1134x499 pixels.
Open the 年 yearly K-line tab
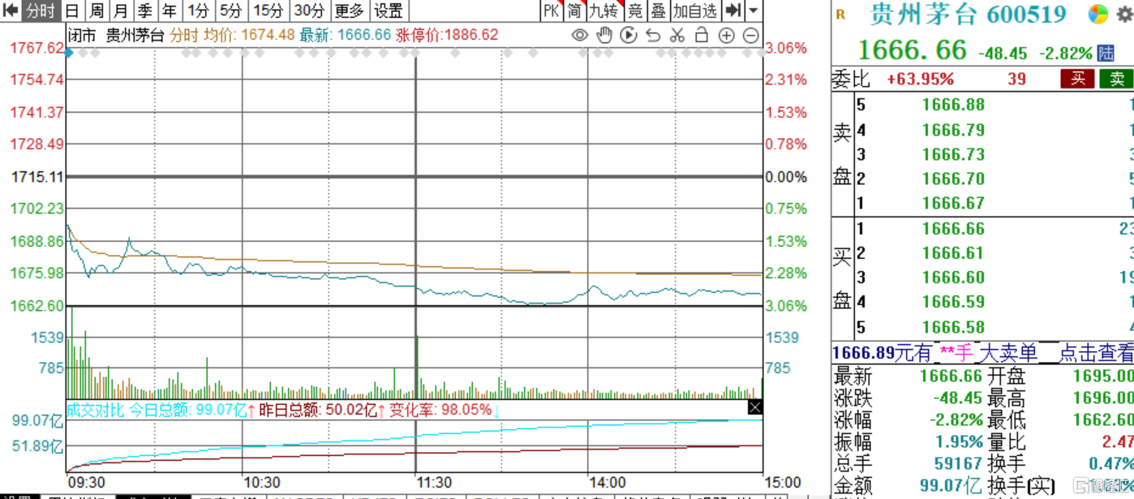tap(170, 11)
